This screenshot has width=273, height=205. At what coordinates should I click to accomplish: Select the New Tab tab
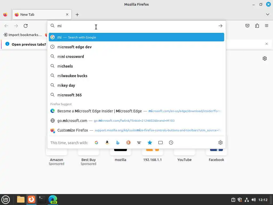[42, 14]
